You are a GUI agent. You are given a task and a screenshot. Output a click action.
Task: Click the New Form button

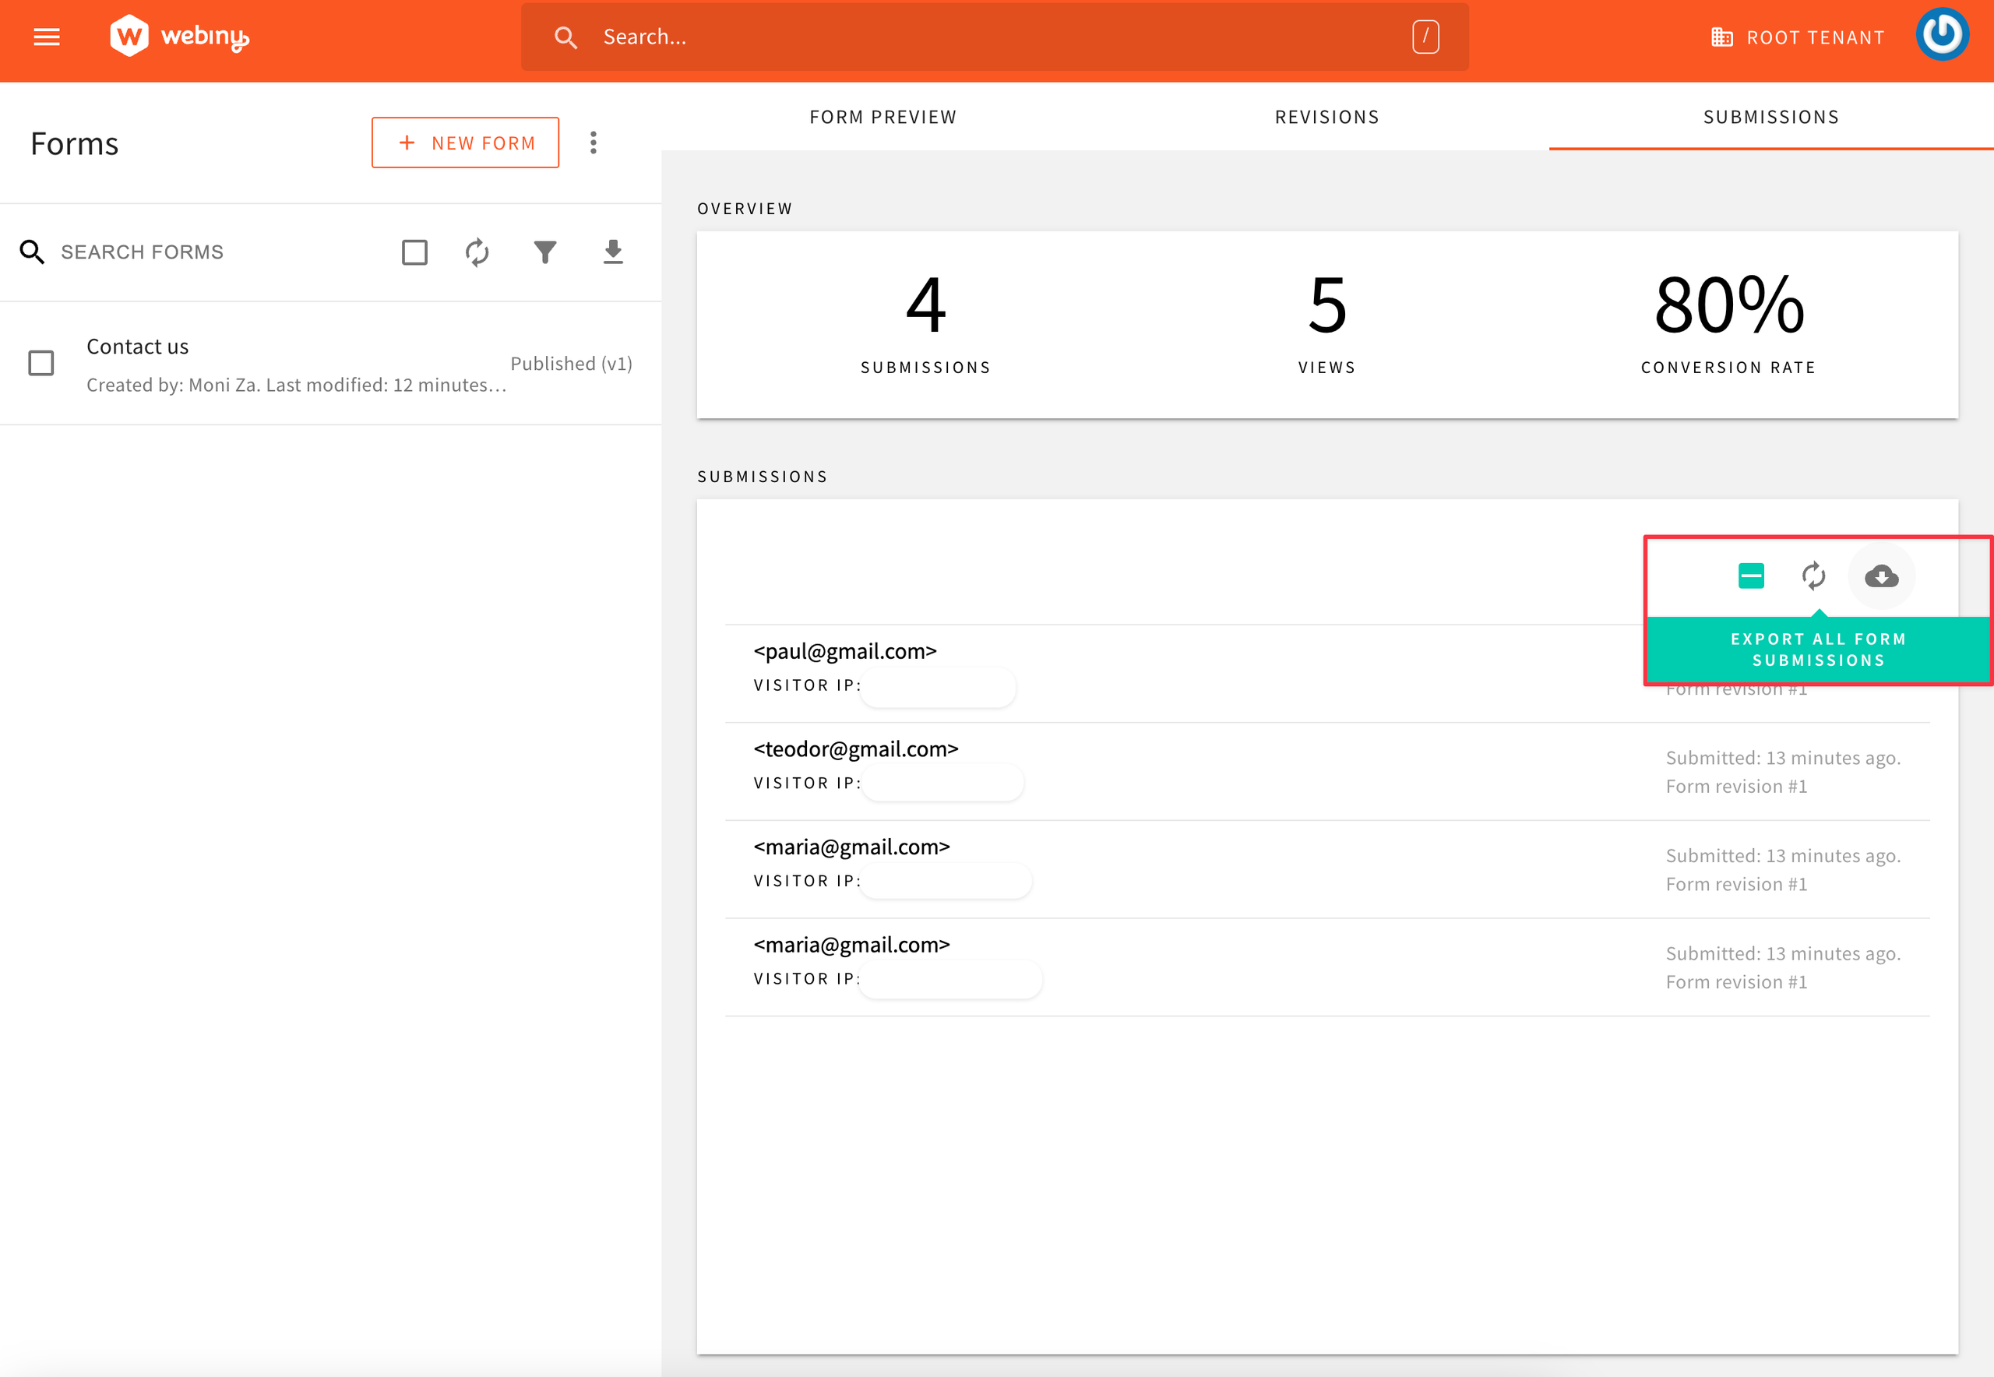pos(465,143)
